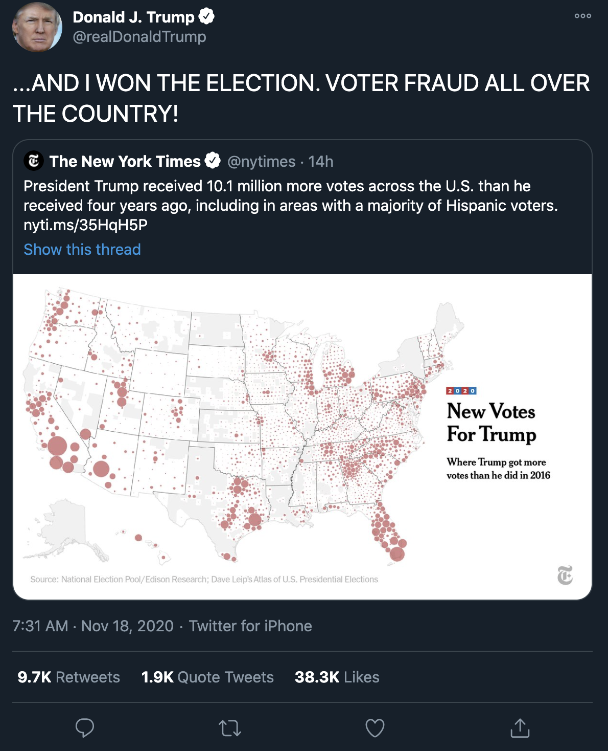This screenshot has height=751, width=608.
Task: Open the New Votes For Trump map image
Action: click(302, 436)
